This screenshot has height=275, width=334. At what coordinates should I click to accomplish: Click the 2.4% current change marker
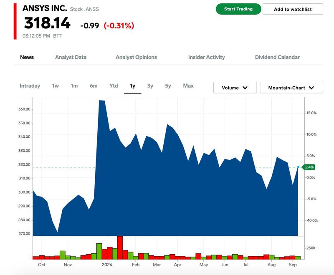[309, 167]
